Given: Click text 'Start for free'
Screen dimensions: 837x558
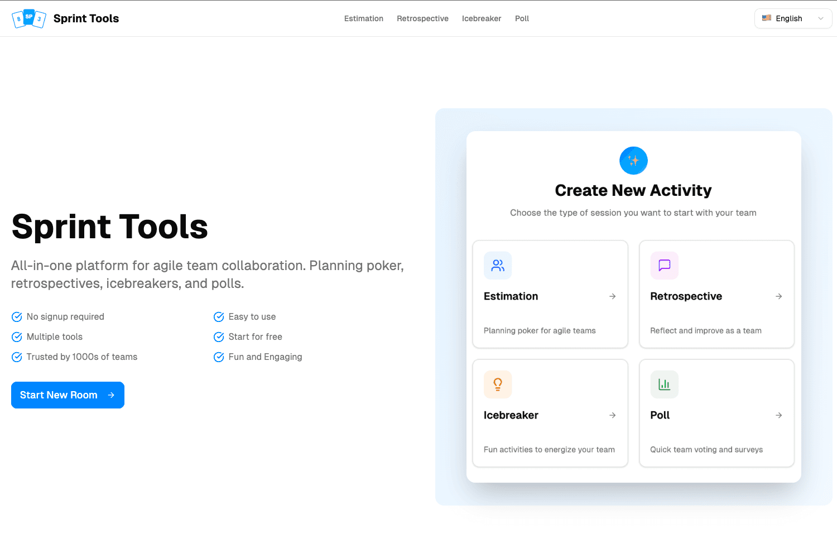Looking at the screenshot, I should pyautogui.click(x=256, y=337).
